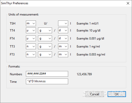Click the 'Formats:' group label
The image size is (132, 103).
click(14, 66)
